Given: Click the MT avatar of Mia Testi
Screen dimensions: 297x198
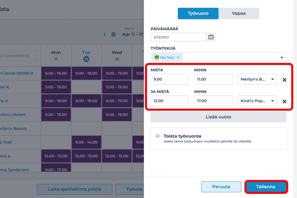Looking at the screenshot, I should pos(157,57).
